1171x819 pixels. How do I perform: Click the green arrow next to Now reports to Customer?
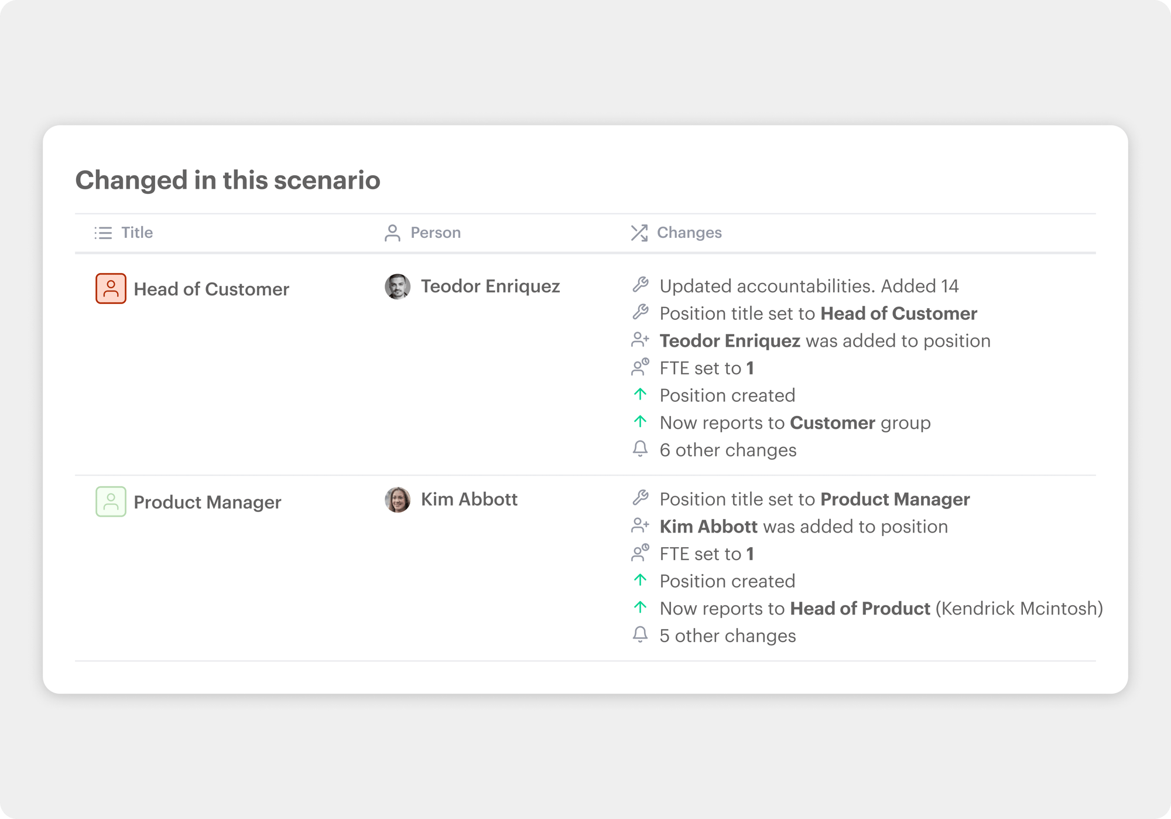point(641,422)
